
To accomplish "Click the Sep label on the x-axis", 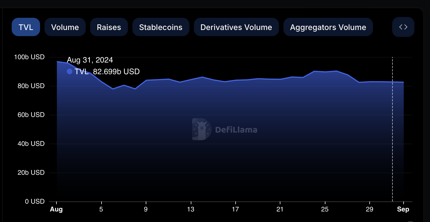I will [x=403, y=209].
